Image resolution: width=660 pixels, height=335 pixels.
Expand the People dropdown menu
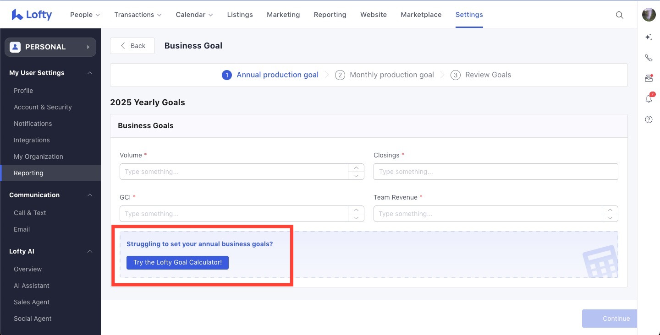[x=85, y=15]
